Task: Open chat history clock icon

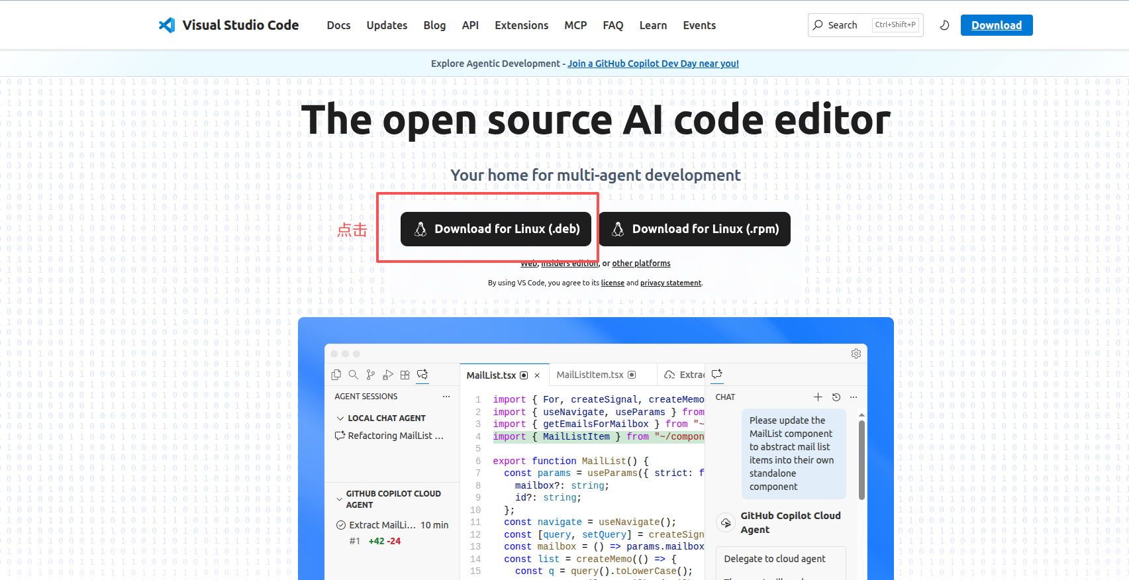Action: point(836,397)
